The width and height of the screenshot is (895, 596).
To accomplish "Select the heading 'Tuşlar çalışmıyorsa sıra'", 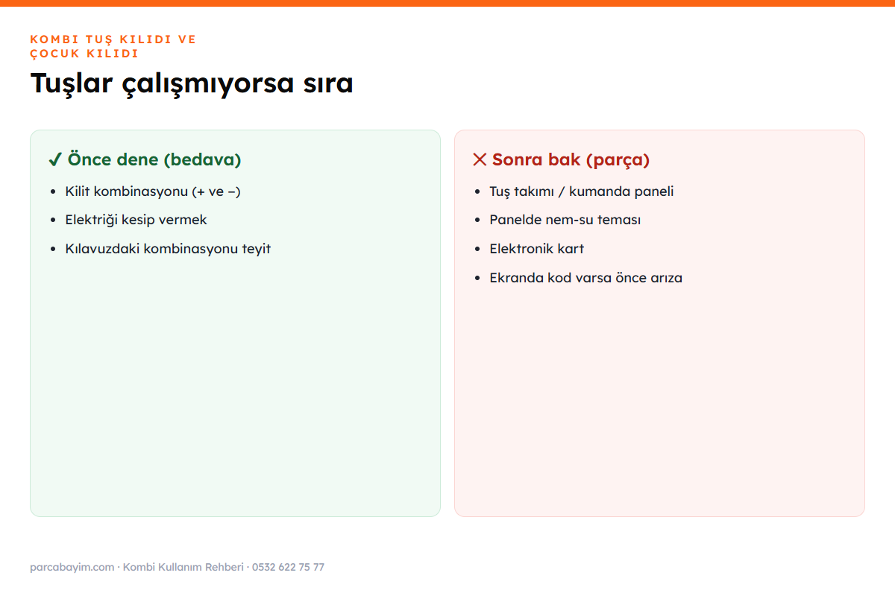I will point(192,83).
